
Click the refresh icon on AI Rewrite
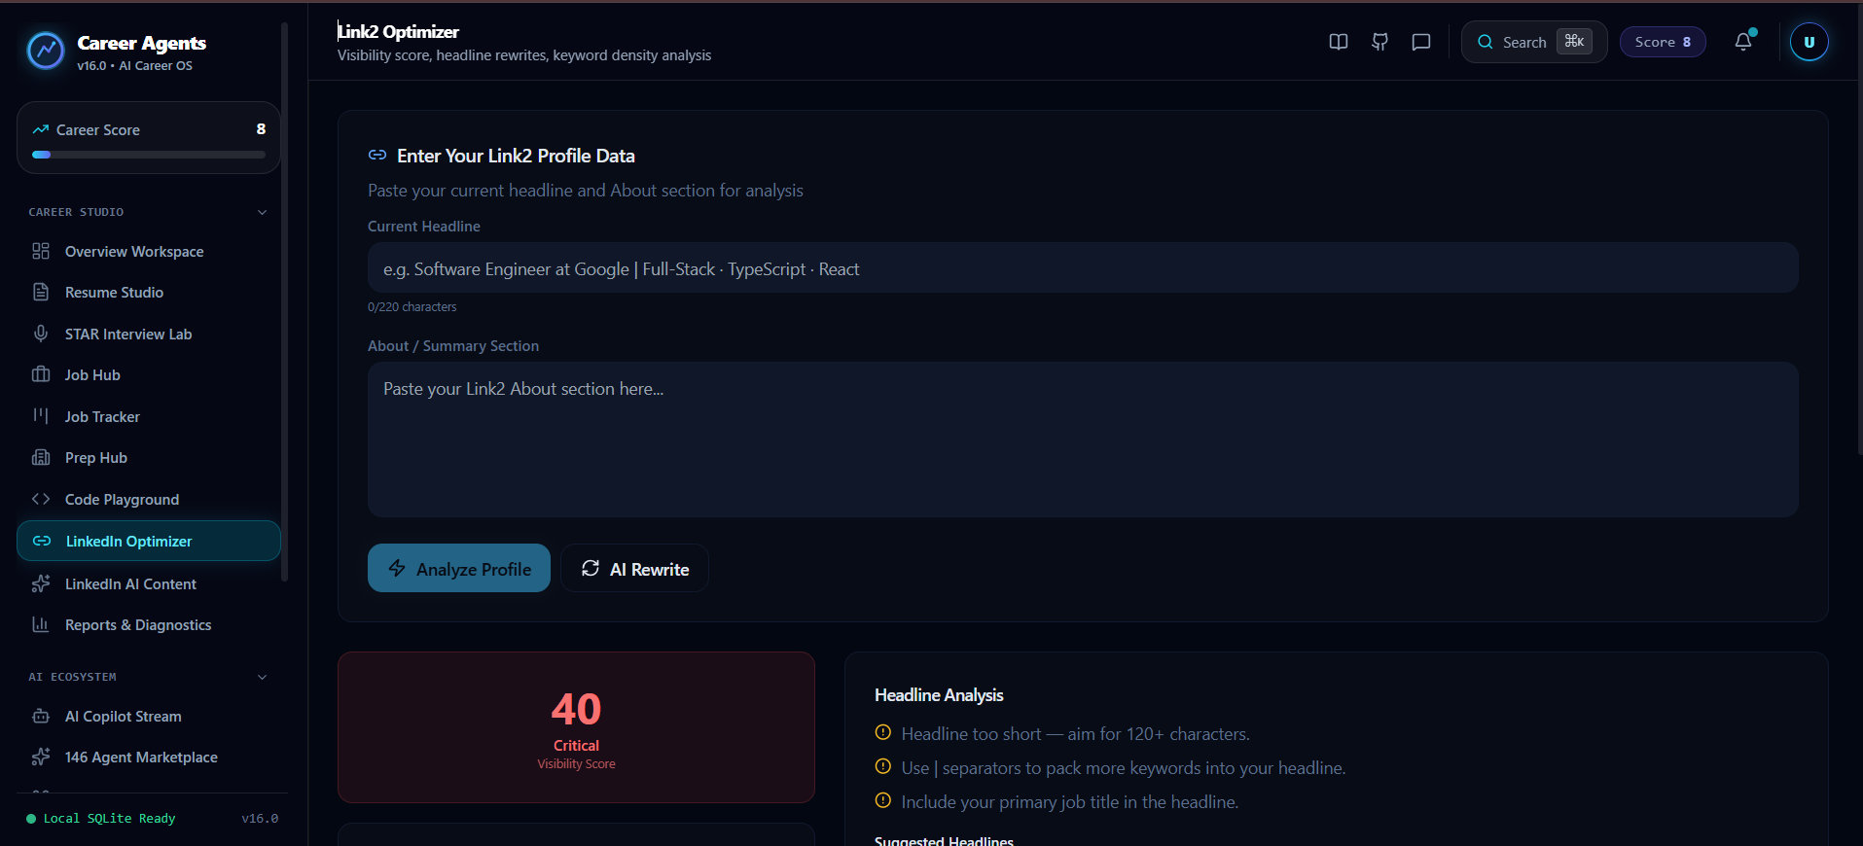(x=591, y=568)
